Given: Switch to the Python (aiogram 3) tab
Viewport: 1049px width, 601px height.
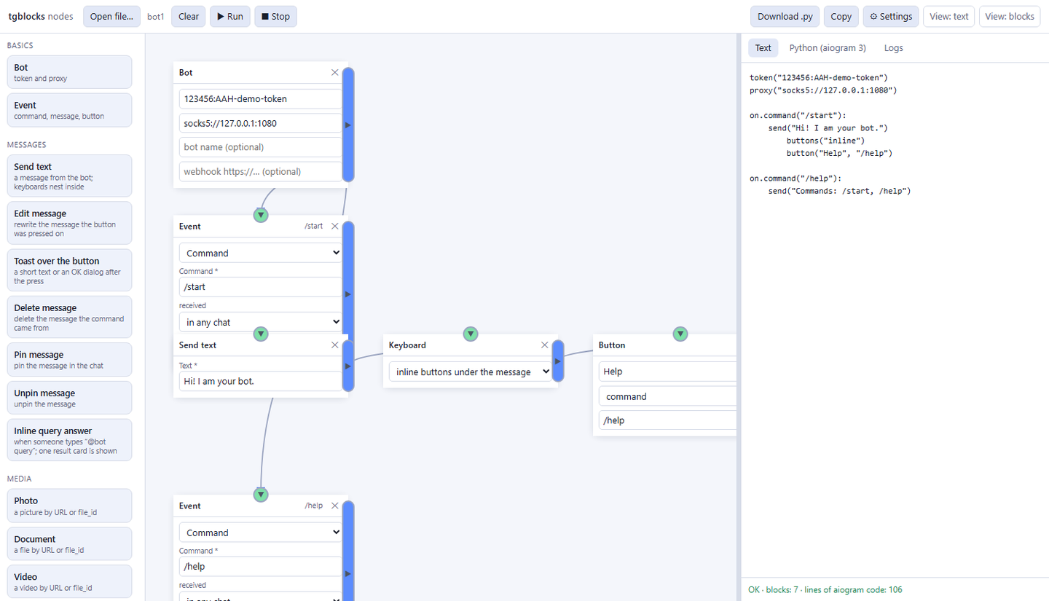Looking at the screenshot, I should [x=828, y=48].
